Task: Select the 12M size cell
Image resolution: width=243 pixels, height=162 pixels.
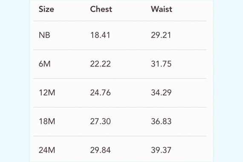Action: click(x=47, y=93)
